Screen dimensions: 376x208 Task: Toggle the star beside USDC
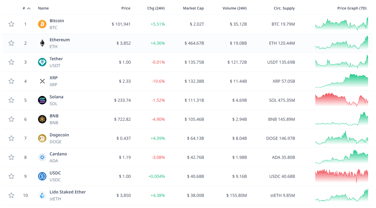point(11,176)
